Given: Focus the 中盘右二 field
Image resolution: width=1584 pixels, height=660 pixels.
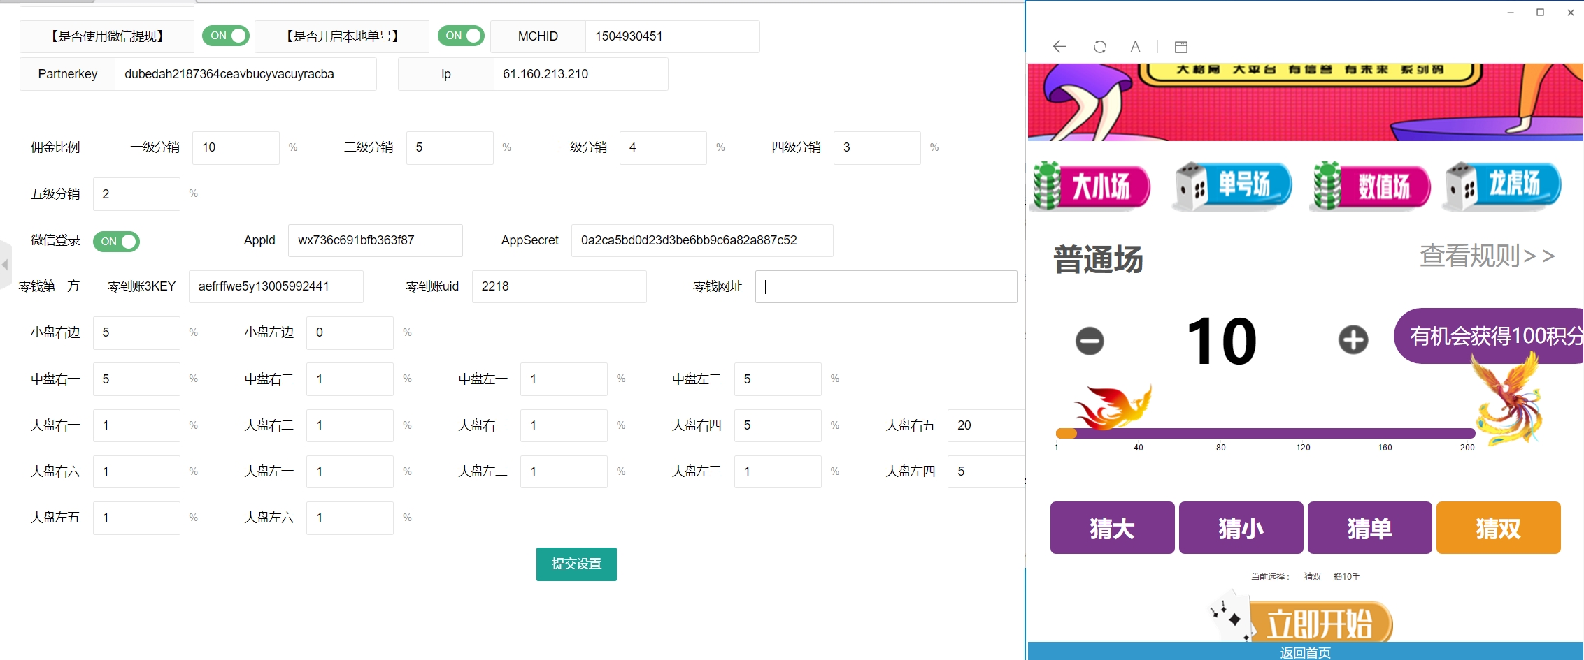Looking at the screenshot, I should point(350,379).
